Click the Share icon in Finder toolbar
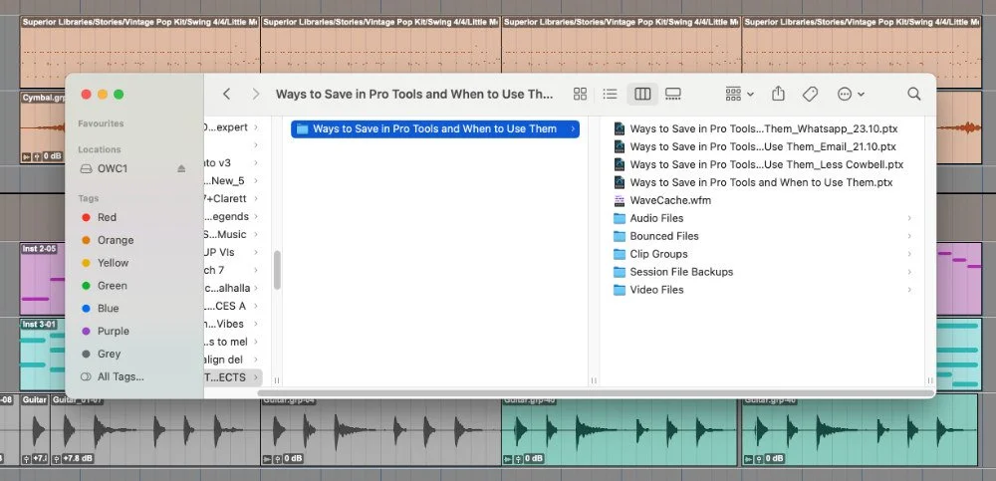Image resolution: width=996 pixels, height=481 pixels. pyautogui.click(x=778, y=94)
